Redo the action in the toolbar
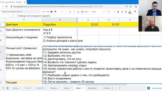Viewport: 162px width, 91px height. click(x=48, y=12)
